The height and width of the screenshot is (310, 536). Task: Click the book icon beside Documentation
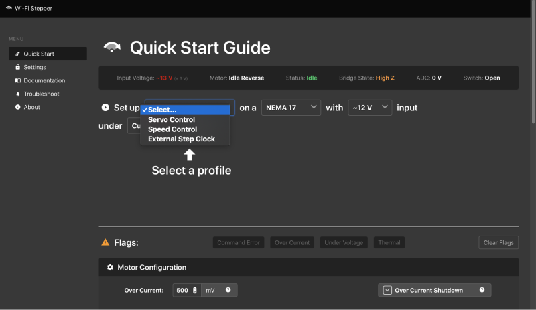[x=17, y=80]
